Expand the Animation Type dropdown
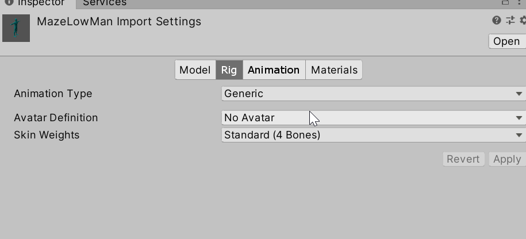The width and height of the screenshot is (526, 239). (373, 94)
